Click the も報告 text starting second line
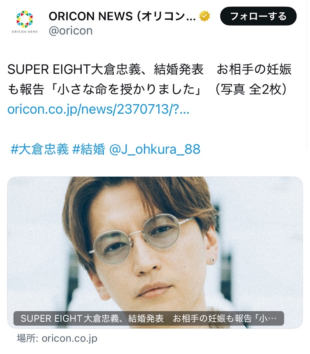Viewport: 310px width, 354px height. [x=26, y=90]
